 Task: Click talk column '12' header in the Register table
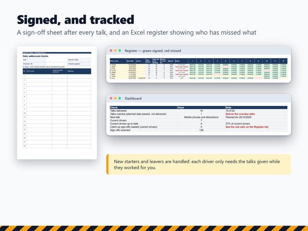(283, 61)
